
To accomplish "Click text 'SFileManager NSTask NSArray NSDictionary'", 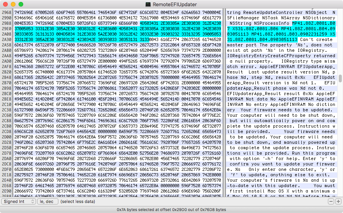I will pyautogui.click(x=281, y=18).
